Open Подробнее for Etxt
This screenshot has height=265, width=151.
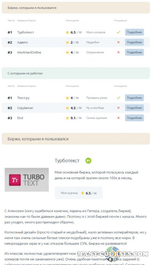(x=135, y=118)
